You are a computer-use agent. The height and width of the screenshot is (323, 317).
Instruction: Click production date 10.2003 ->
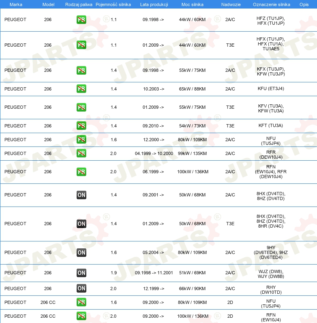[x=154, y=89]
